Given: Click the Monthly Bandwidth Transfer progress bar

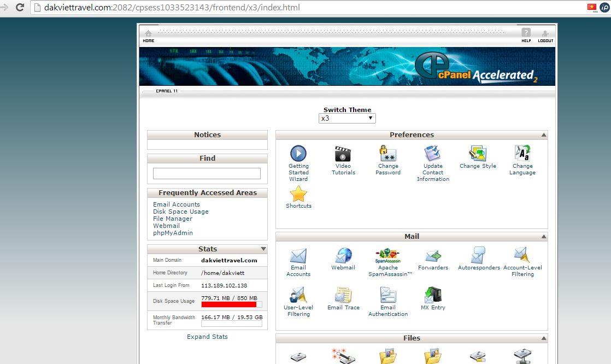Looking at the screenshot, I should pyautogui.click(x=232, y=324).
